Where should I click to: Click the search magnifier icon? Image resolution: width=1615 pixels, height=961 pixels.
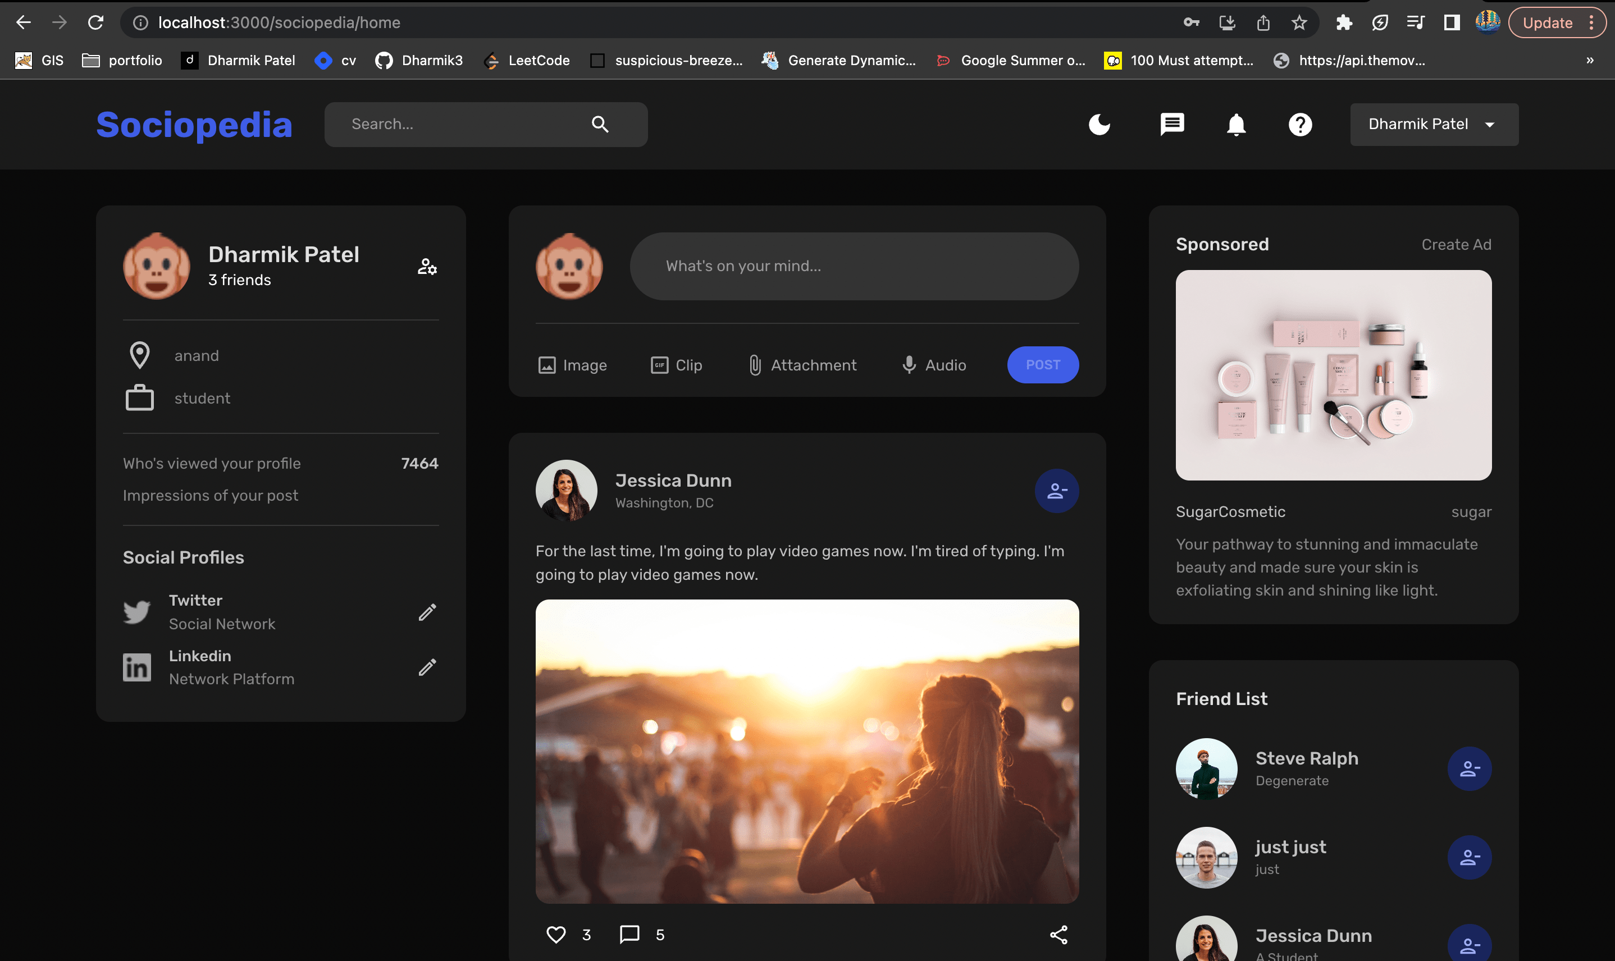[x=600, y=123]
